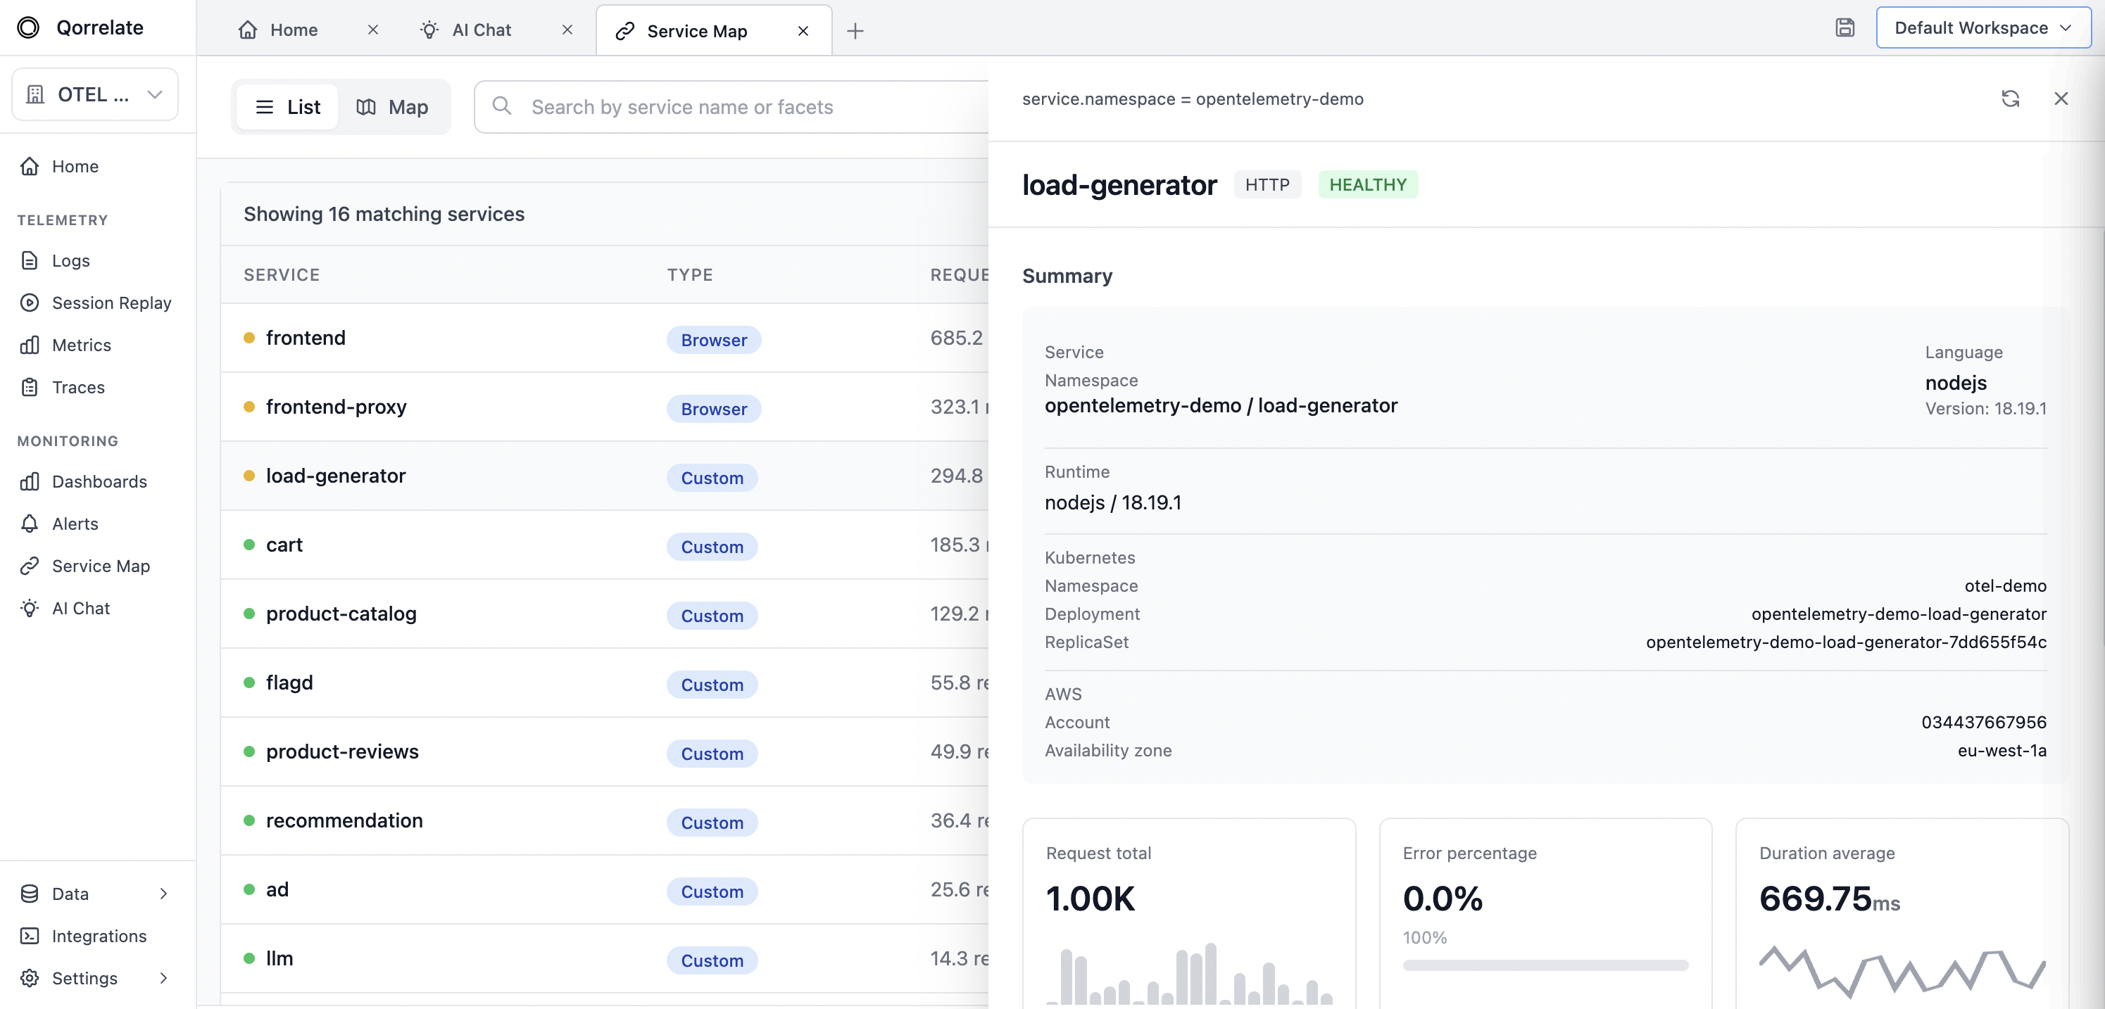Click the HEALTHY status badge
The height and width of the screenshot is (1009, 2105).
(x=1367, y=184)
